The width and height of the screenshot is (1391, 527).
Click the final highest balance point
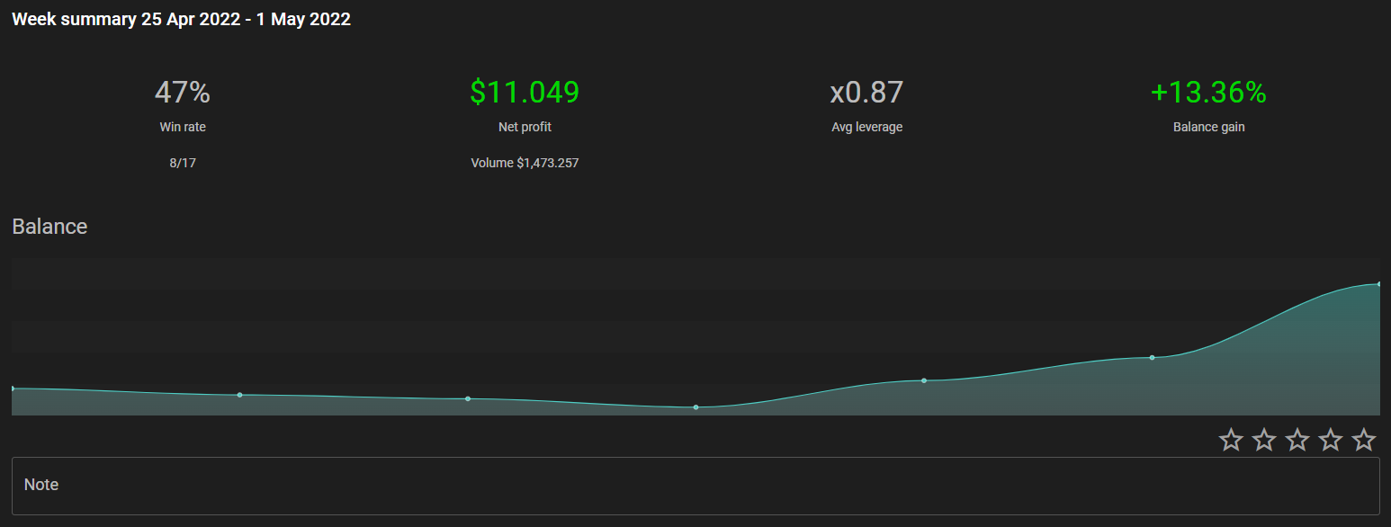(x=1378, y=284)
